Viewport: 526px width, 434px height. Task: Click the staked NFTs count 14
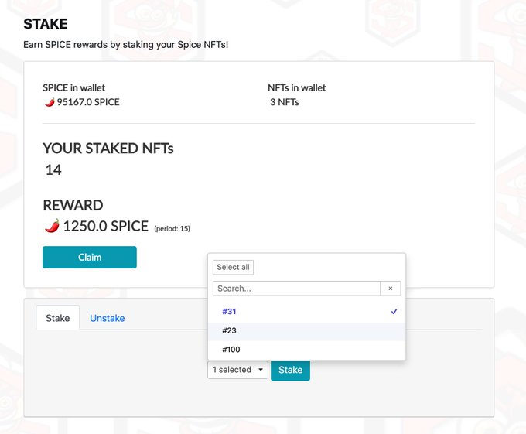click(x=53, y=169)
